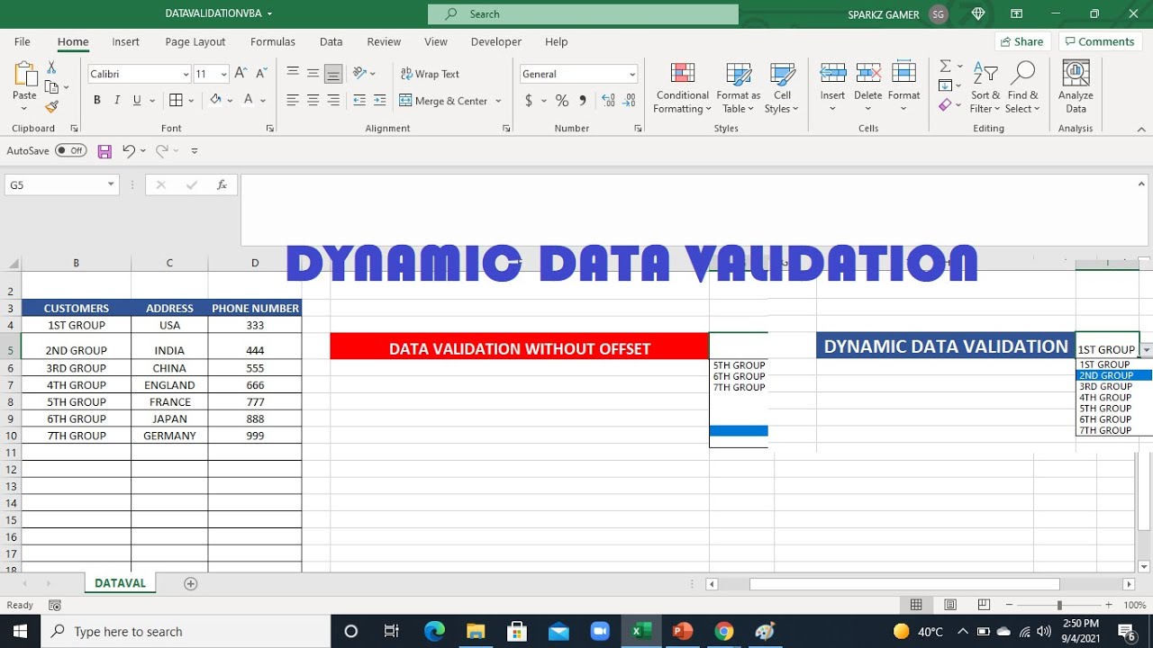Viewport: 1153px width, 648px height.
Task: Click in the title bar Search box
Action: [583, 14]
